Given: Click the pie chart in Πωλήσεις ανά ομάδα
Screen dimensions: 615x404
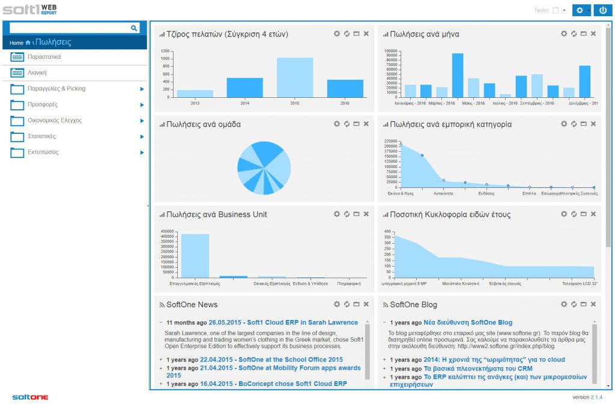Looking at the screenshot, I should click(264, 168).
